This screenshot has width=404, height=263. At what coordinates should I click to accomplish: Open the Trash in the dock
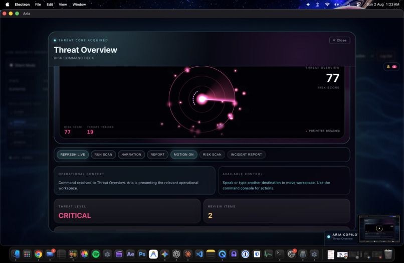pos(388,254)
